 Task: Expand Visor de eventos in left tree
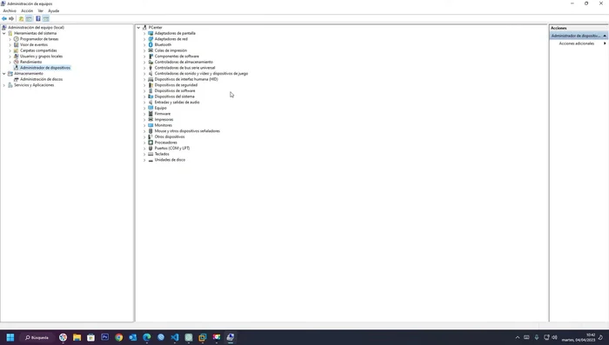coord(10,45)
